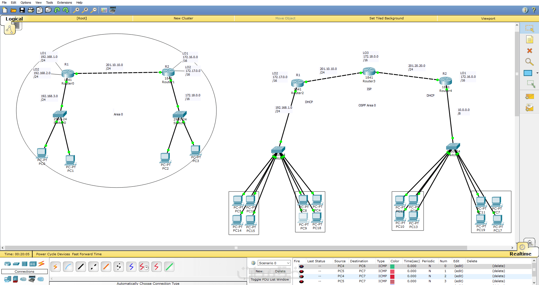Open the drawing palette icon
The image size is (539, 285).
pyautogui.click(x=104, y=10)
